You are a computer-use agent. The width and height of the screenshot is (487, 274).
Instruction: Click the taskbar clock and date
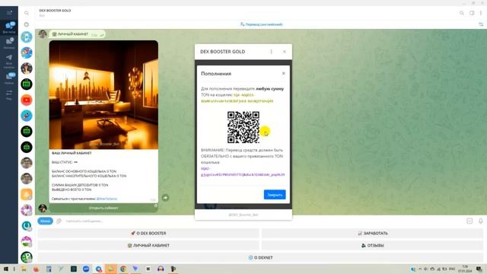466,269
